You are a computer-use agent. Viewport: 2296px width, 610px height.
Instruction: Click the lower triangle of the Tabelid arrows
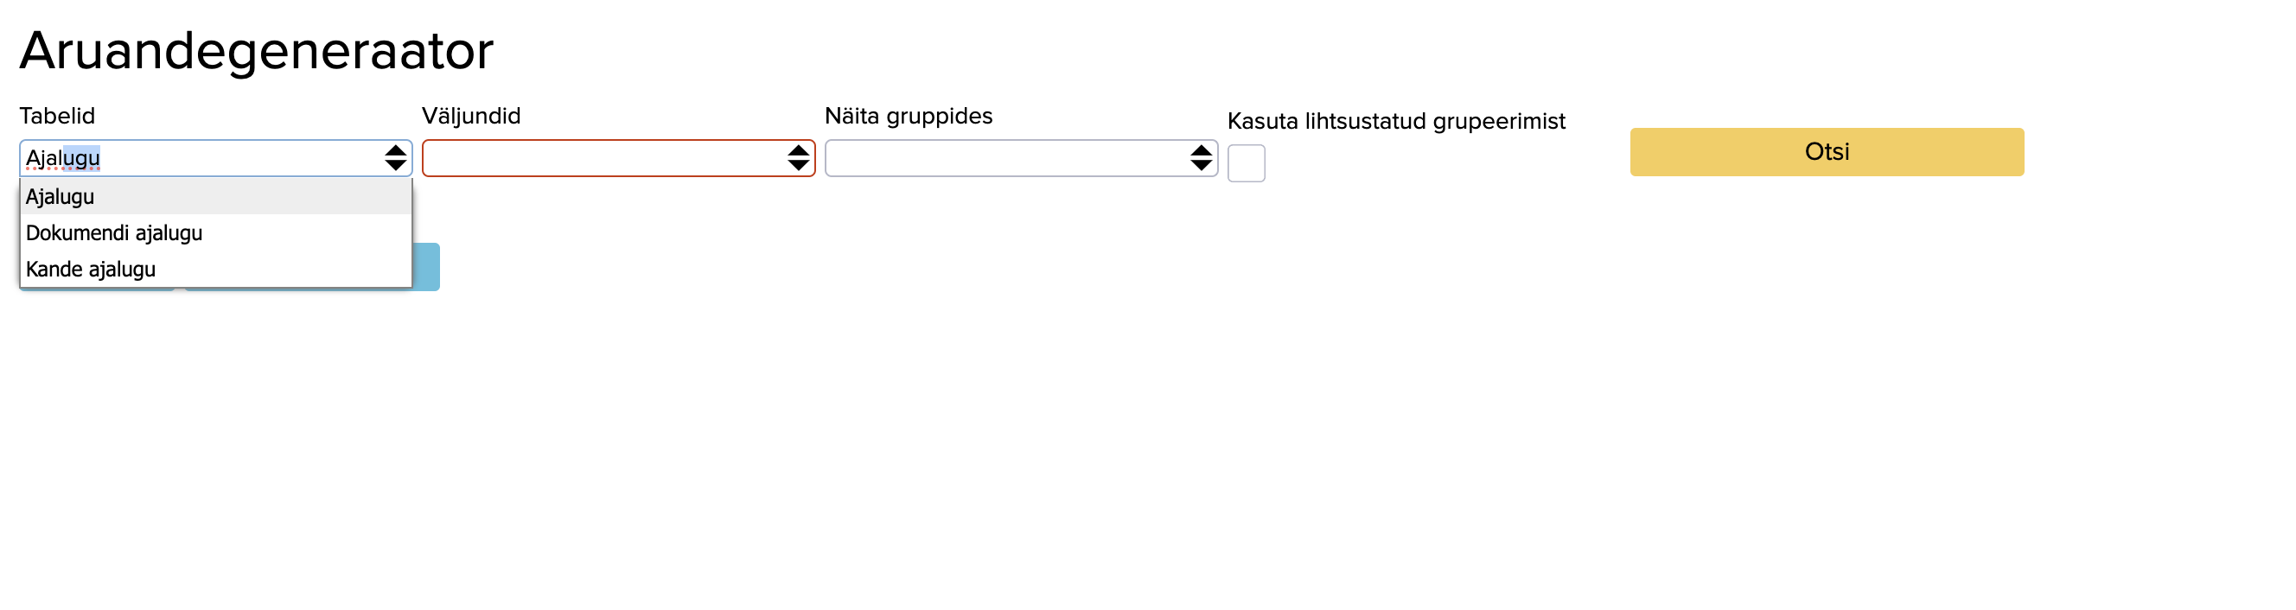(x=395, y=166)
